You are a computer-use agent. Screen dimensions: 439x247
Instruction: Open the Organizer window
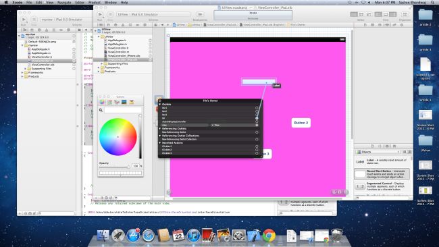point(405,14)
